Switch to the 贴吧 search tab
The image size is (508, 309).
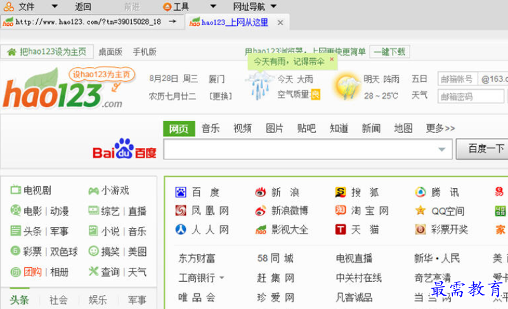coord(306,129)
